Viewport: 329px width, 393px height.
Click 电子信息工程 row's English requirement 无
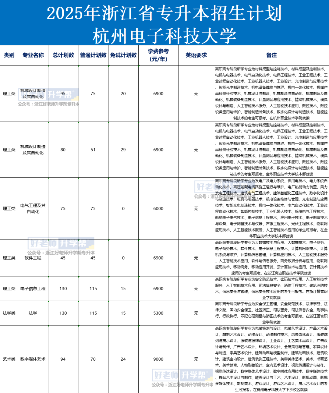click(196, 289)
